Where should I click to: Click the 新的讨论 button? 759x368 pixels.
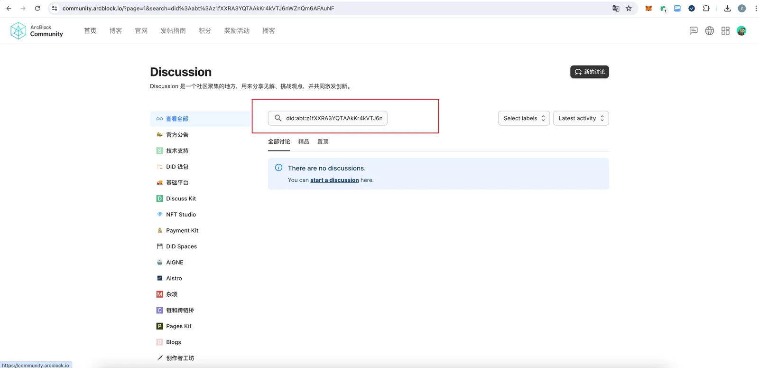coord(590,72)
